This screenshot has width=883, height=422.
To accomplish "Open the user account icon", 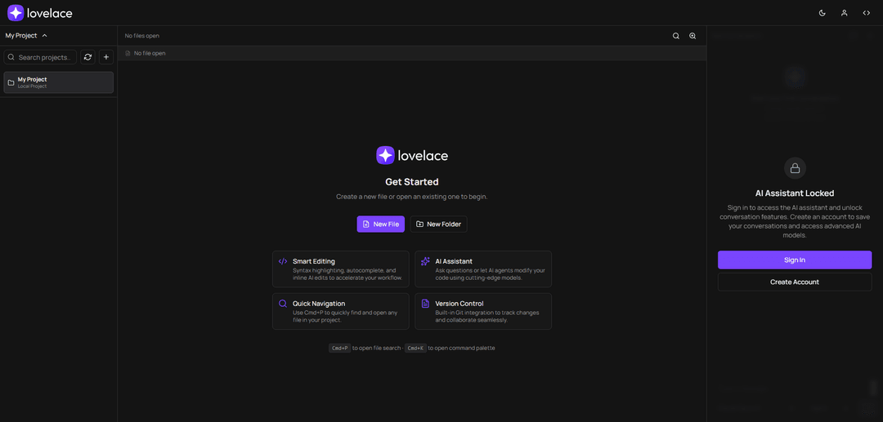I will tap(845, 13).
